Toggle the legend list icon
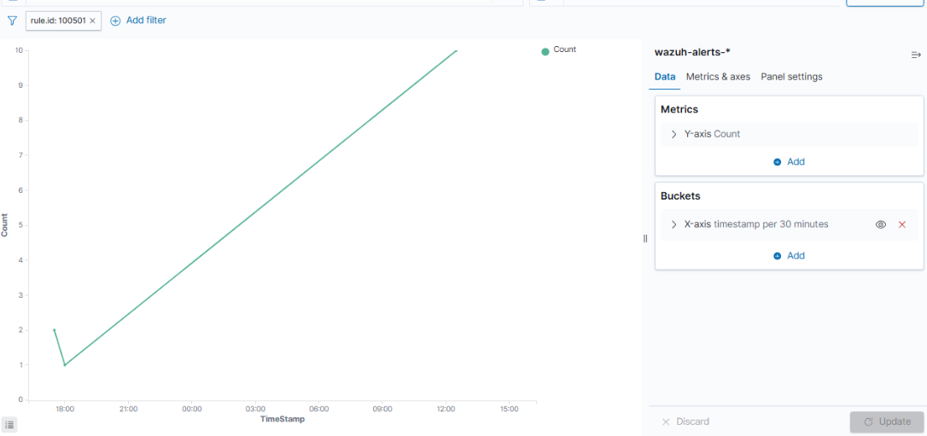 tap(9, 424)
